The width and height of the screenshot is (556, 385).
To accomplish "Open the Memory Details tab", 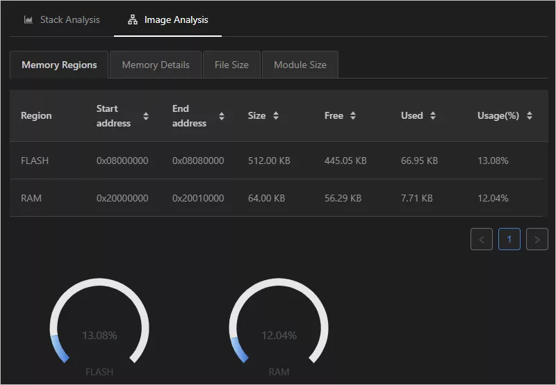I will click(x=156, y=65).
